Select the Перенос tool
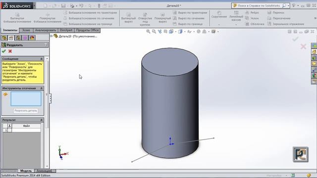 coord(276,13)
